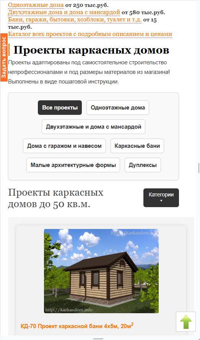Viewport: 200px width, 340px height.
Task: Follow the Двухэтажные дома и дома с мансардой link
Action: [64, 12]
